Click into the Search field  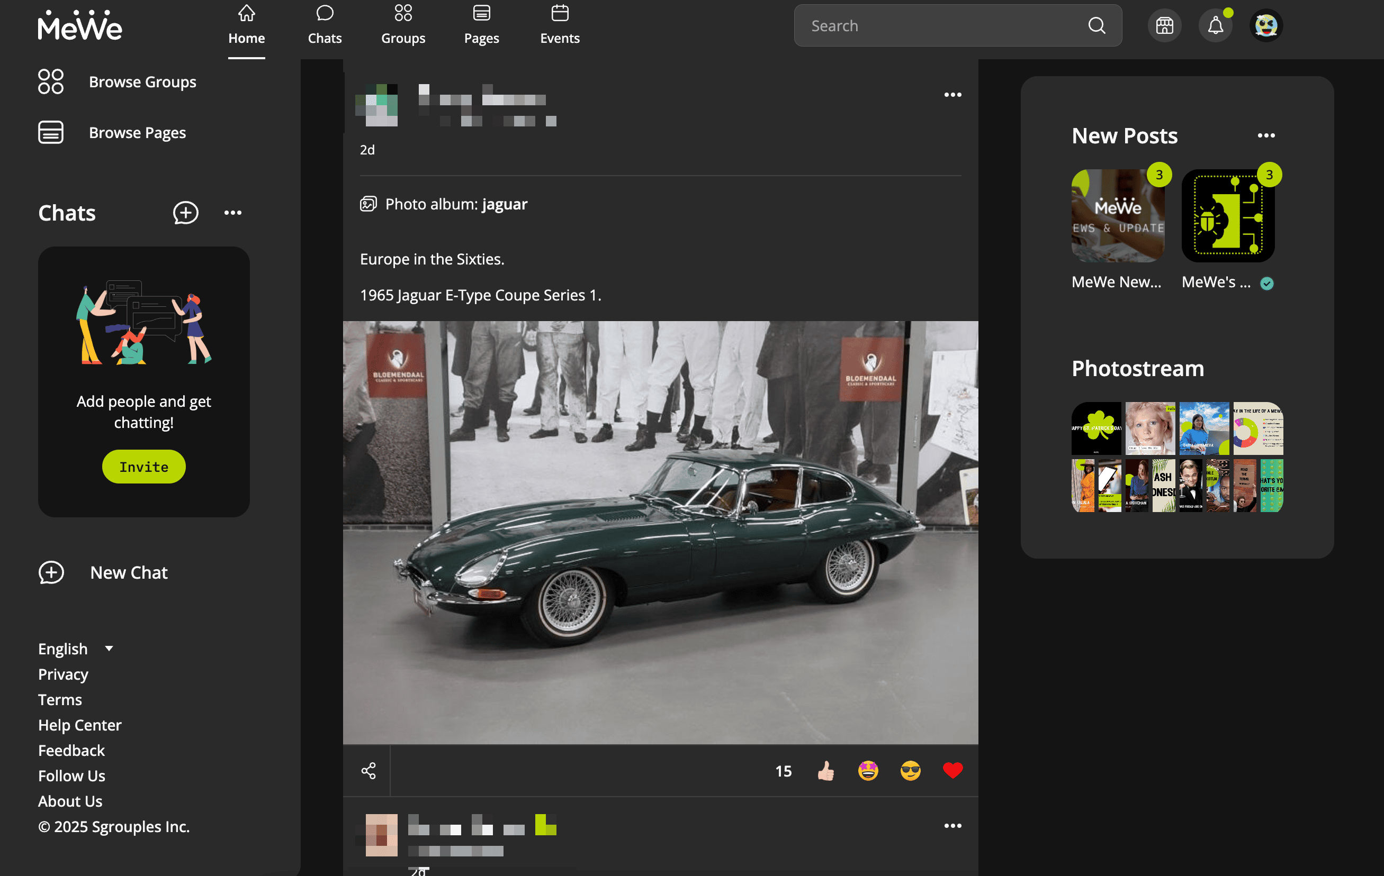pyautogui.click(x=942, y=26)
